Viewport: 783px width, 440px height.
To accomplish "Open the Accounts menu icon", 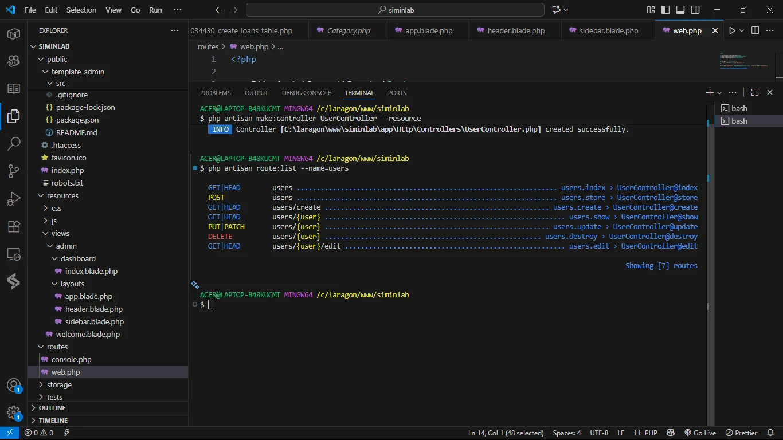I will point(14,386).
